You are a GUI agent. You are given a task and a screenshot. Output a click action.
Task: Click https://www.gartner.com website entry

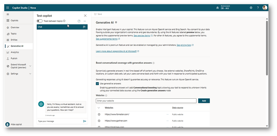pos(116,121)
